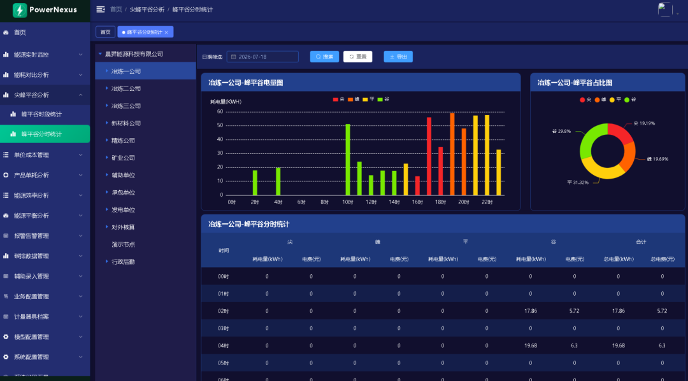Click the gear icon beside 模型配置管理
Image resolution: width=688 pixels, height=381 pixels.
[x=6, y=336]
